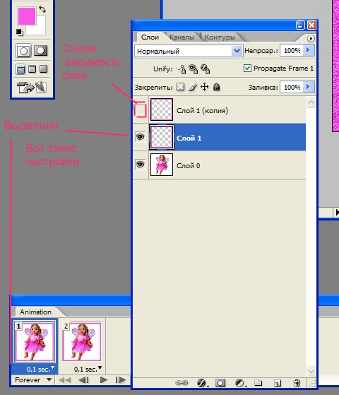Click the Слой 1 (копия) layer thumbnail
339x395 pixels.
coord(162,110)
